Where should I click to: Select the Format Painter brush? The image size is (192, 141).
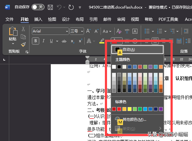pyautogui.click(x=23, y=44)
